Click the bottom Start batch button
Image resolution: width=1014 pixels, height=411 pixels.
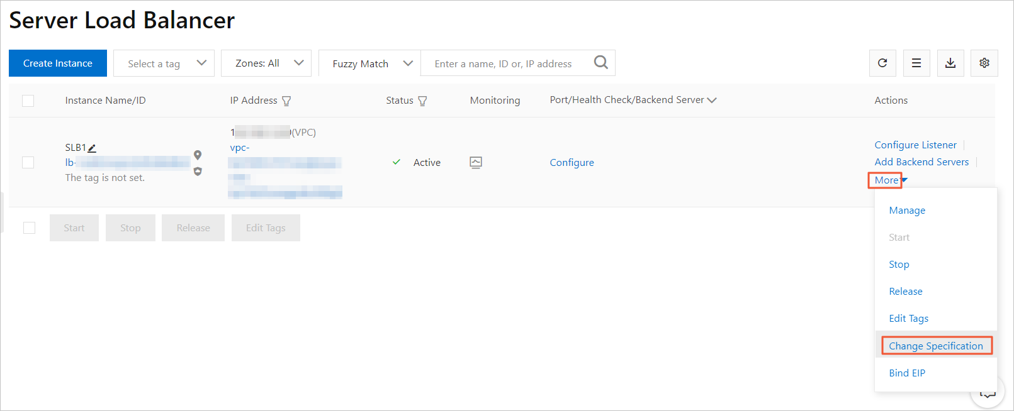pos(74,228)
